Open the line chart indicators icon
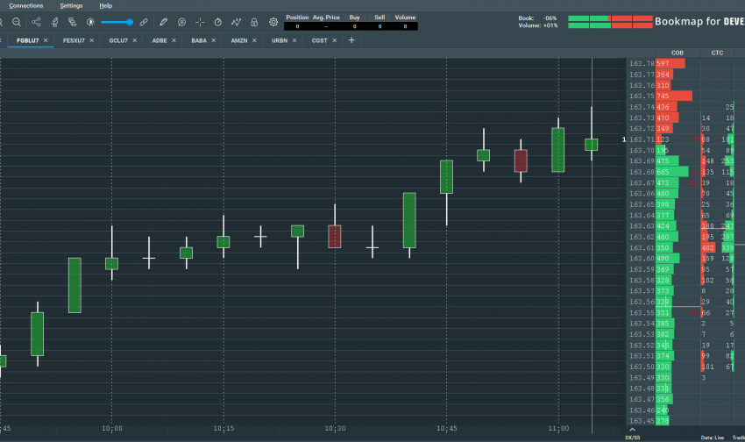 [x=236, y=22]
